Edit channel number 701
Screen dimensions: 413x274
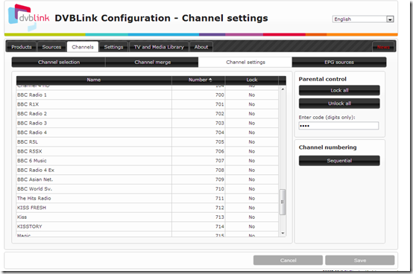[x=220, y=104]
